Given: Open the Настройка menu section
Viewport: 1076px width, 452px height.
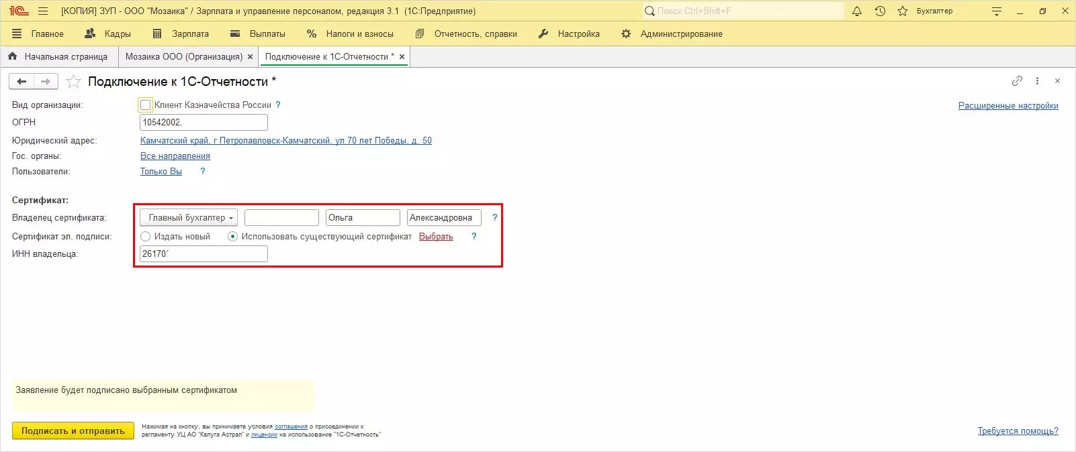Looking at the screenshot, I should coord(569,34).
